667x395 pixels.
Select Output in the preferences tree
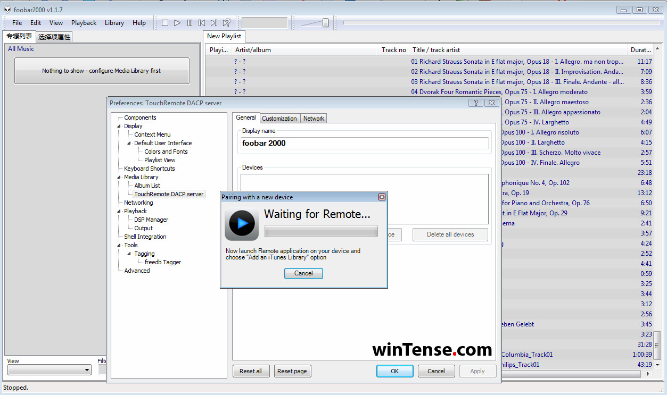[143, 229]
